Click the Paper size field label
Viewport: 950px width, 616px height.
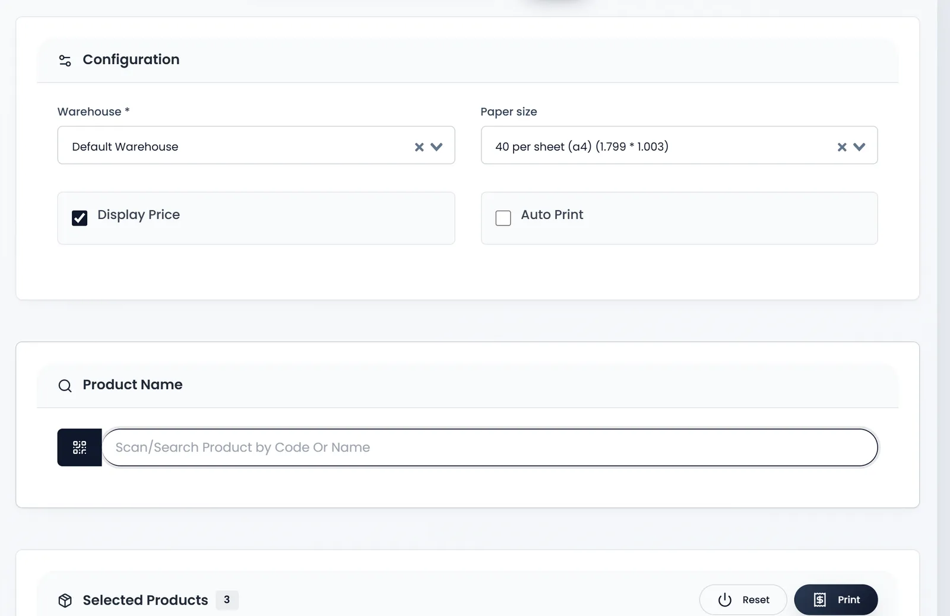509,112
